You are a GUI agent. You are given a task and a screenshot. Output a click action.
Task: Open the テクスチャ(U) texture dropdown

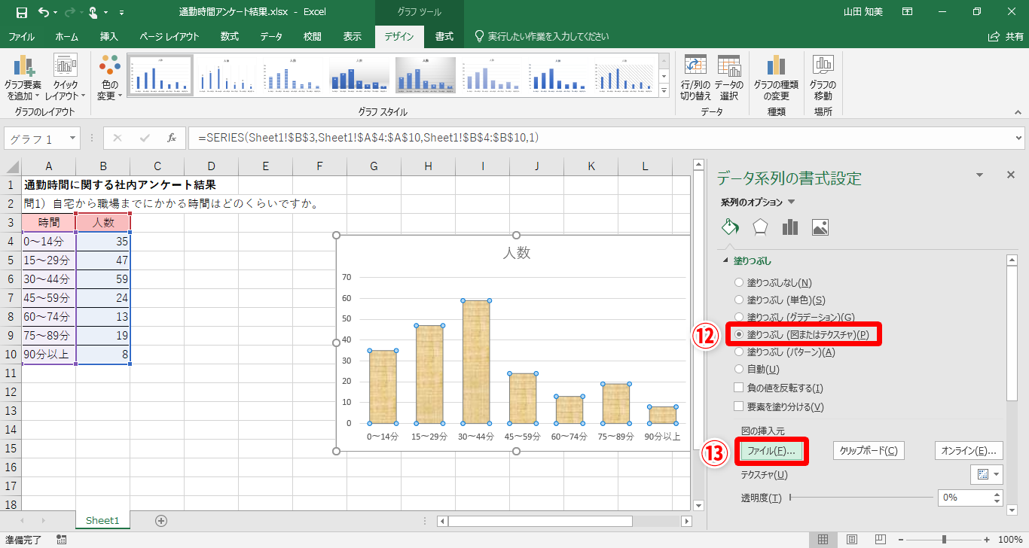pos(987,474)
